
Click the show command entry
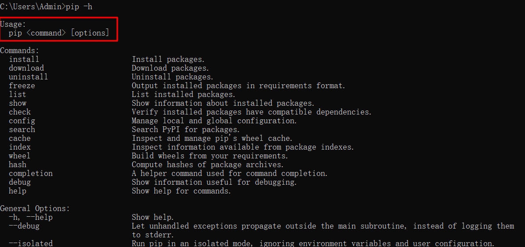point(18,103)
